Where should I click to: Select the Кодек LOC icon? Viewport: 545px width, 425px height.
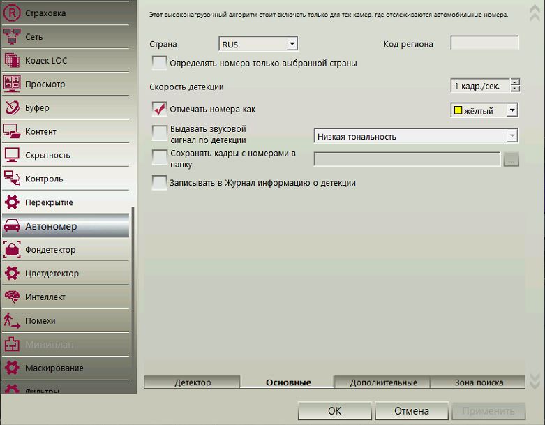point(12,60)
